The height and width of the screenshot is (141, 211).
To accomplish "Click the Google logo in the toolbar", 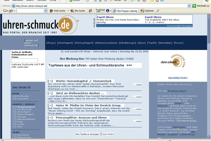I will click(x=8, y=11).
